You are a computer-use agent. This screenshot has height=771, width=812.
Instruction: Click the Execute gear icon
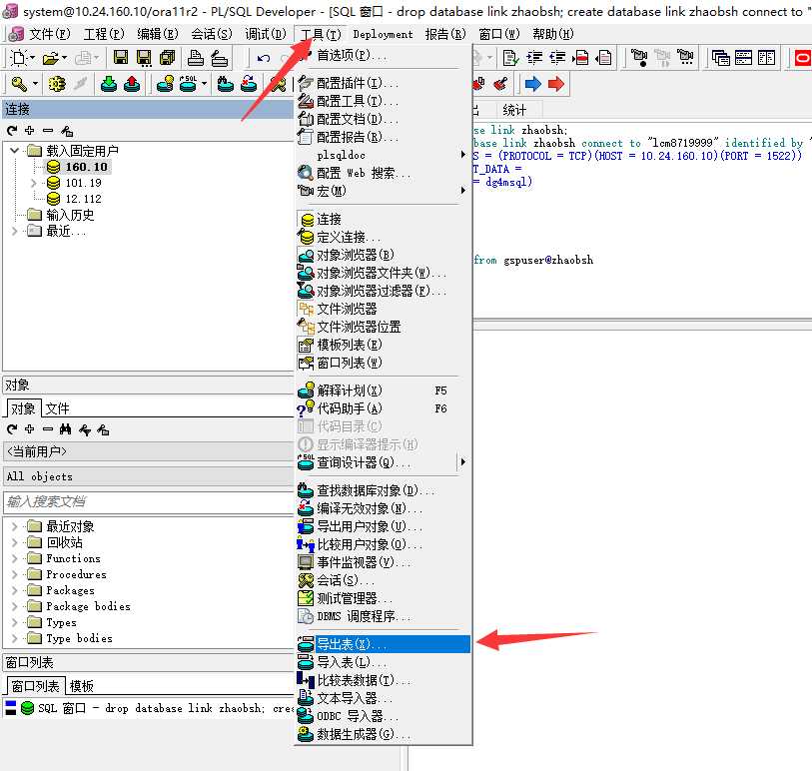[57, 83]
